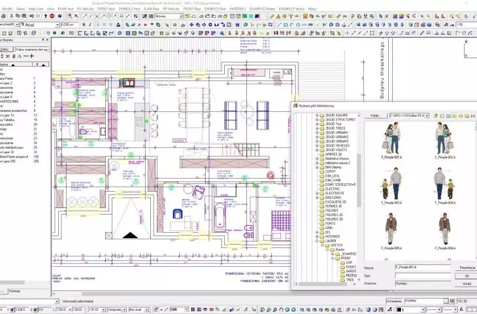
Task: Click the plus icon to add a layer
Action: pos(31,56)
